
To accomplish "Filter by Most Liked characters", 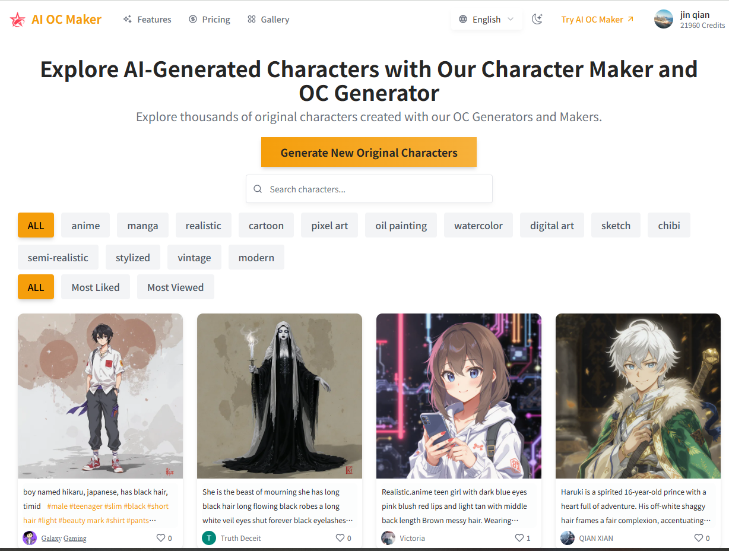I will tap(96, 287).
